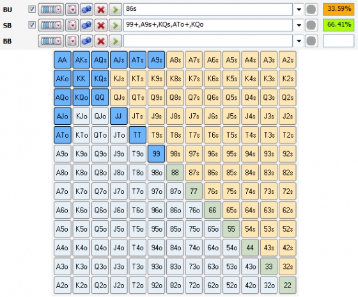
Task: Click the single card picker icon for SB
Action: click(x=72, y=26)
